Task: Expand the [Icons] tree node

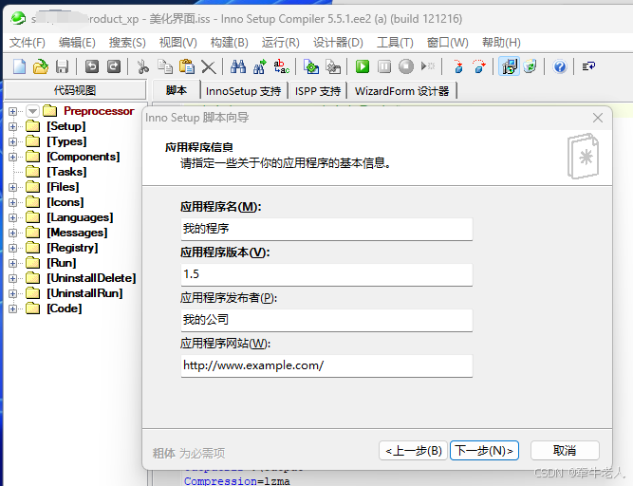Action: pyautogui.click(x=12, y=202)
